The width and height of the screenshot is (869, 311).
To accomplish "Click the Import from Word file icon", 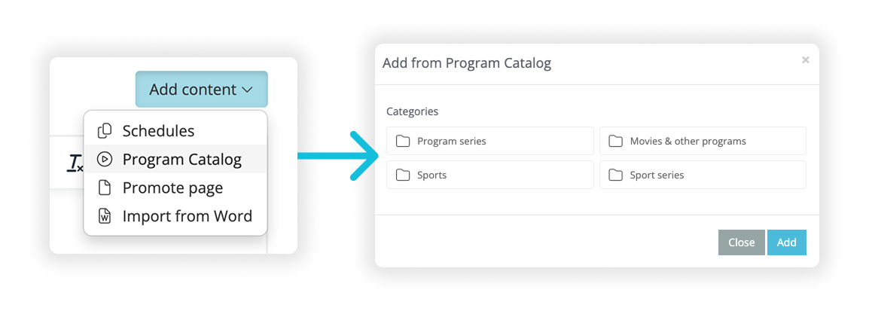I will (105, 216).
